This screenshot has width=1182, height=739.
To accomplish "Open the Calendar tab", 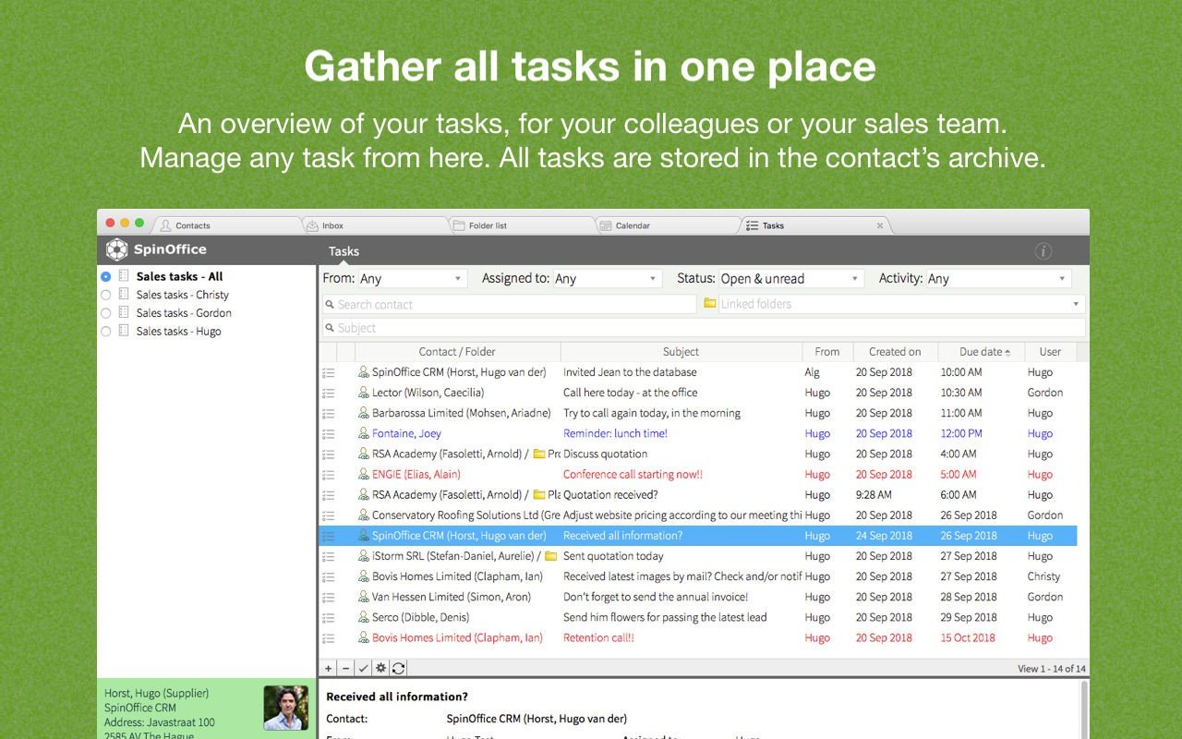I will pos(667,225).
